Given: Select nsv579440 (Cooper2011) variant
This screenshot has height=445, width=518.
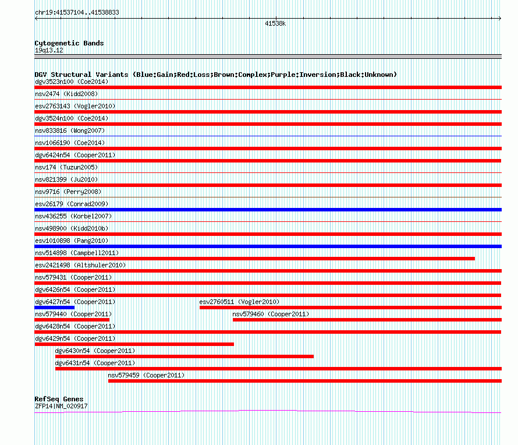Looking at the screenshot, I should (x=73, y=314).
